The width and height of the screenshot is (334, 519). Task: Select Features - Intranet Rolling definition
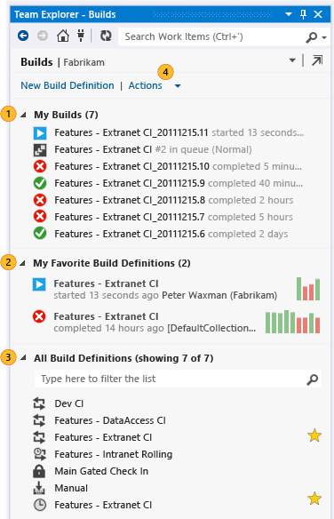coord(114,454)
